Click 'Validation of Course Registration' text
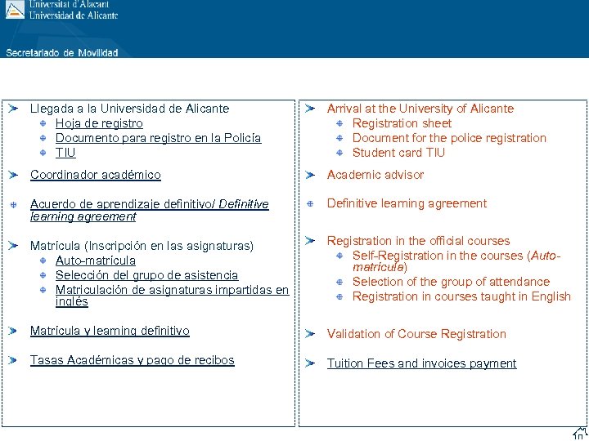 (x=416, y=334)
